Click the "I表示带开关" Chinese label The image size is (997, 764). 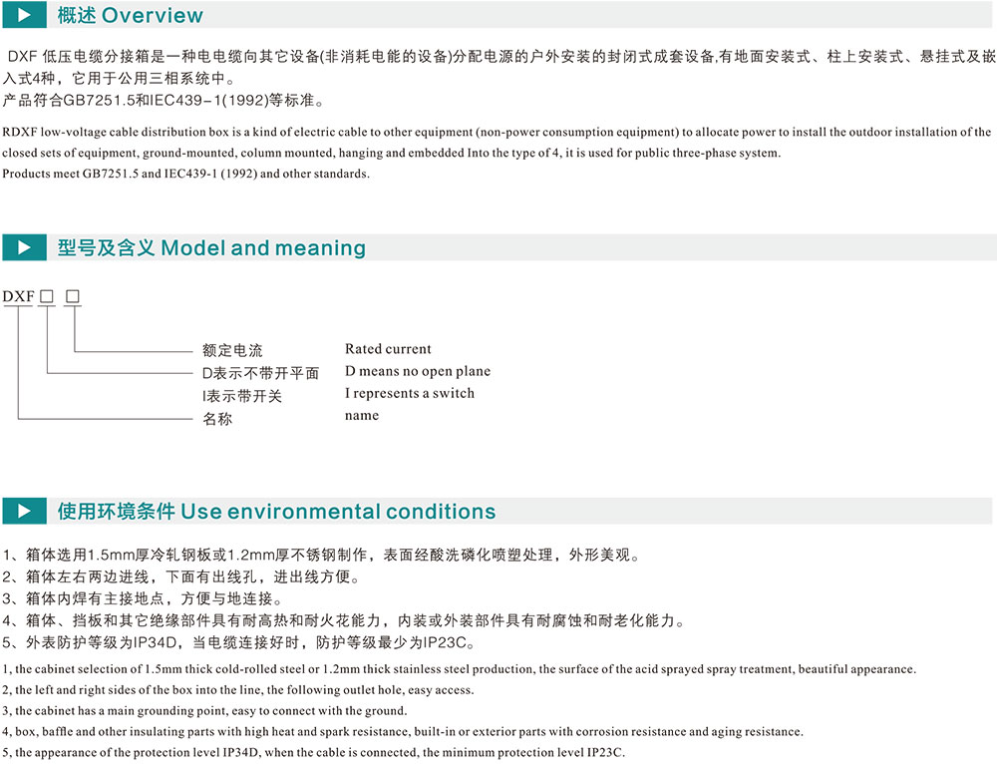coord(241,396)
